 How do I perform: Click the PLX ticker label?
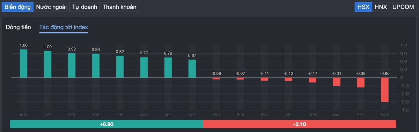(x=240, y=115)
